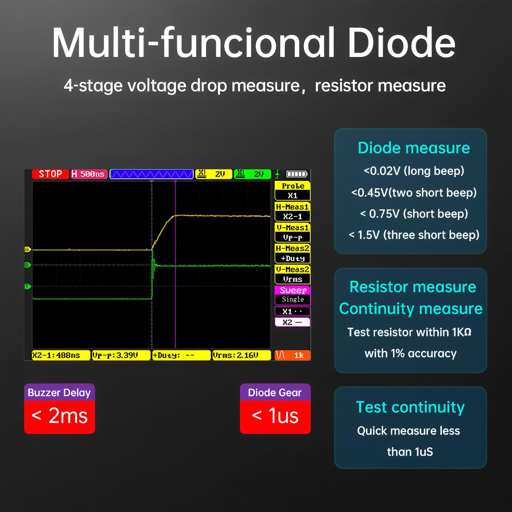Open the H-Meas1 X2-1 menu item

coord(292,212)
